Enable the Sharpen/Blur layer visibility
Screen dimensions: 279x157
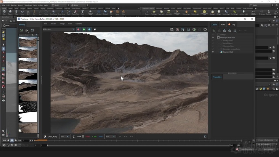tap(213, 46)
